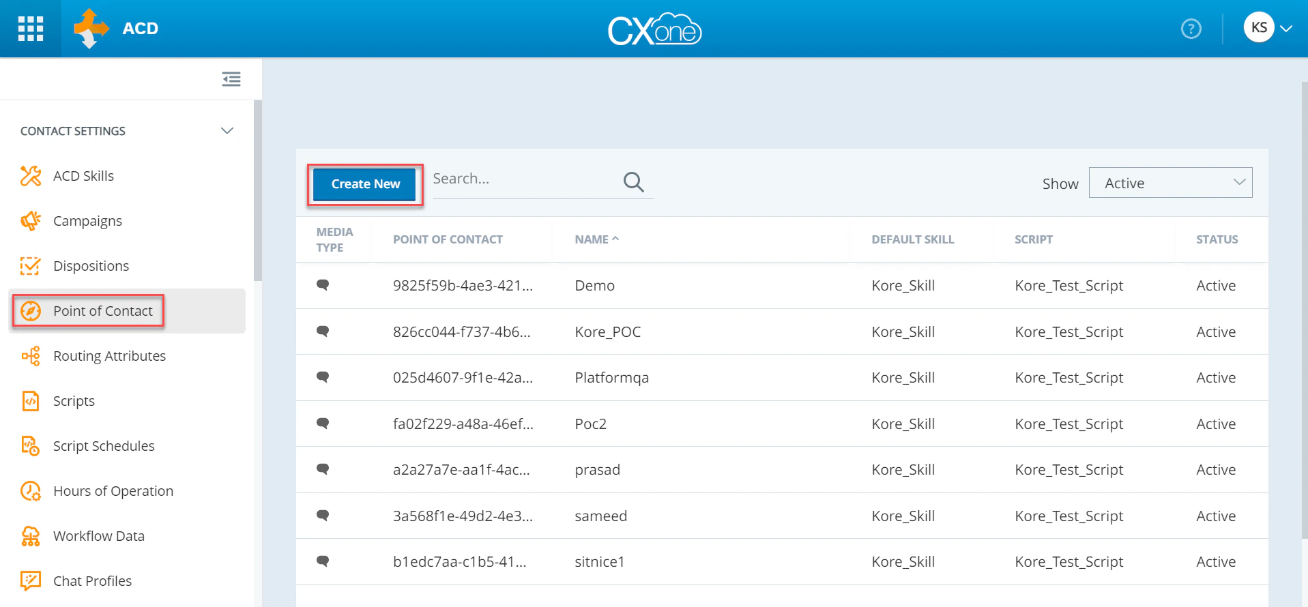Click the search magnifier icon
The image size is (1308, 607).
(634, 181)
